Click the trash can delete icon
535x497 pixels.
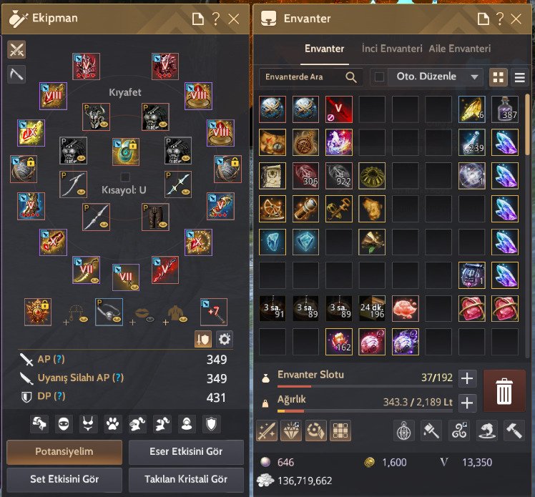click(x=504, y=391)
